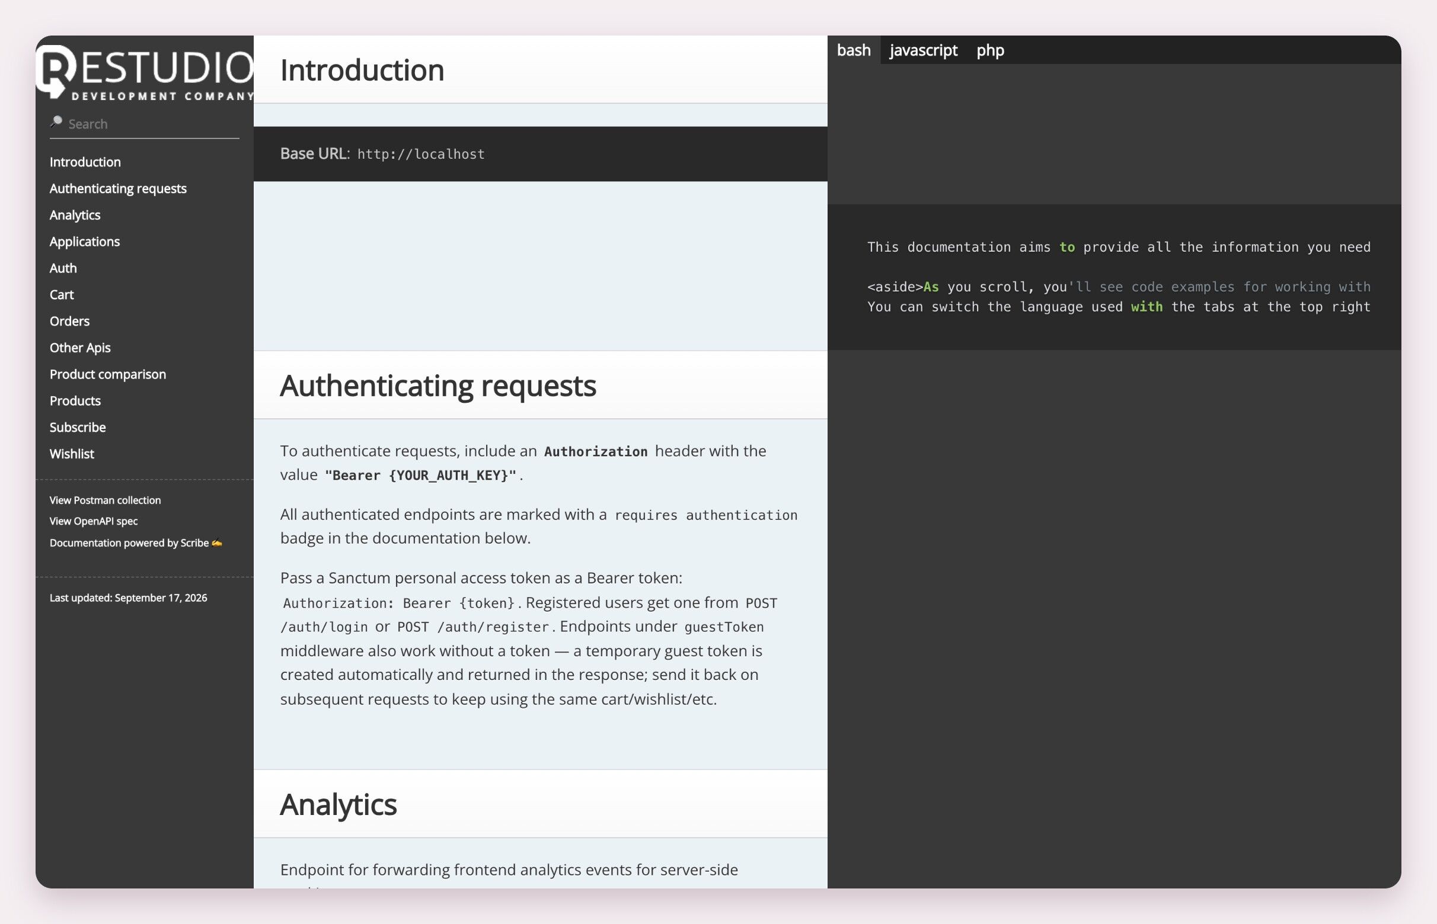Open Documentation powered by Scribe link

tap(136, 543)
